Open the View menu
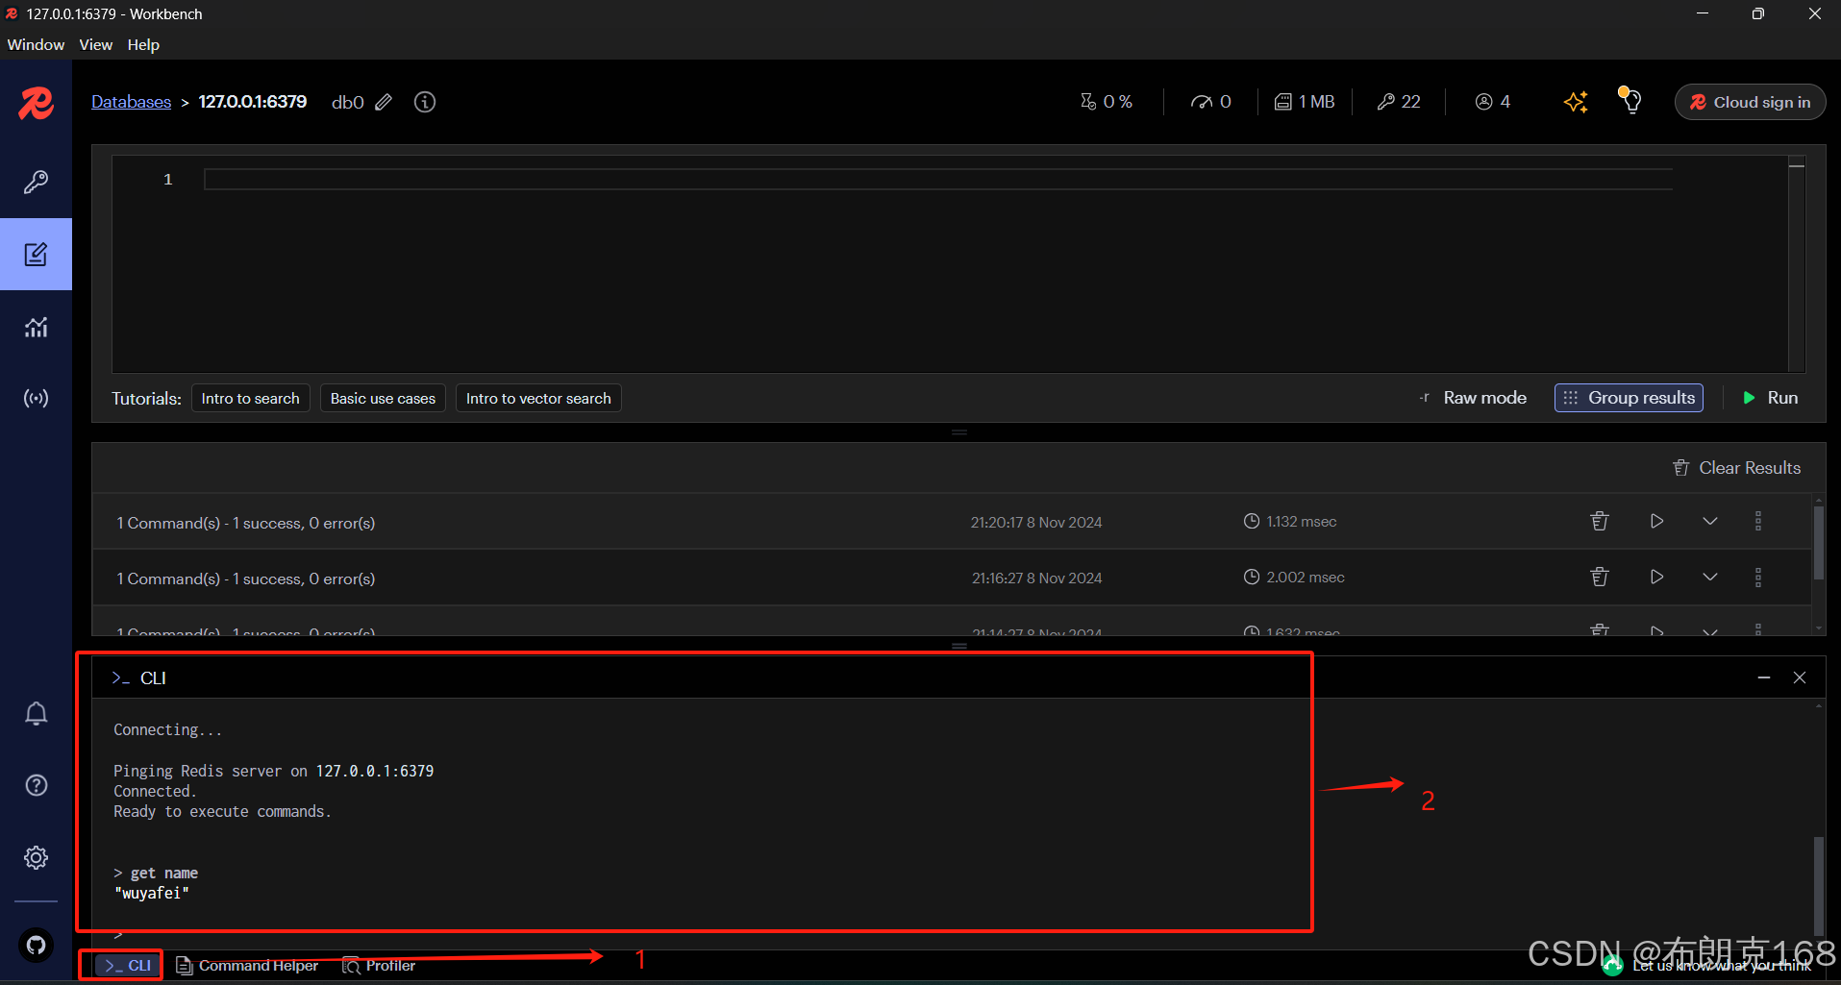Screen dimensions: 1841x985 tap(95, 44)
